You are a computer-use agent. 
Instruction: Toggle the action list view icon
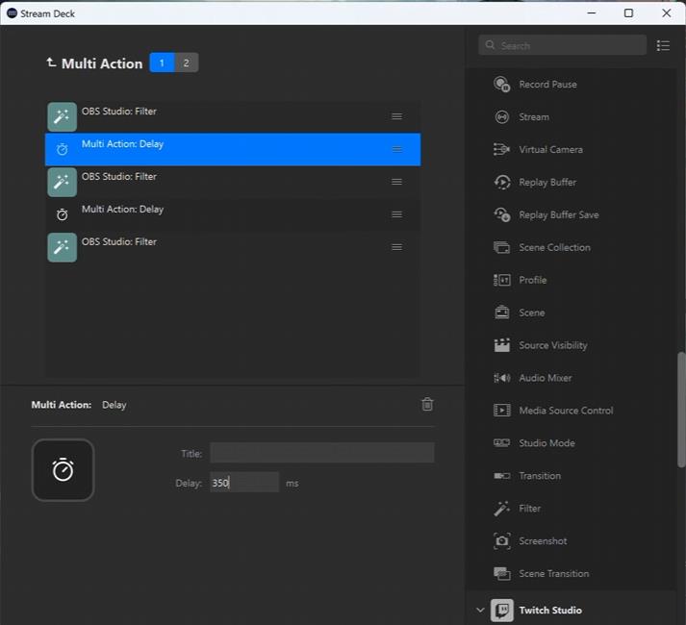tap(663, 45)
